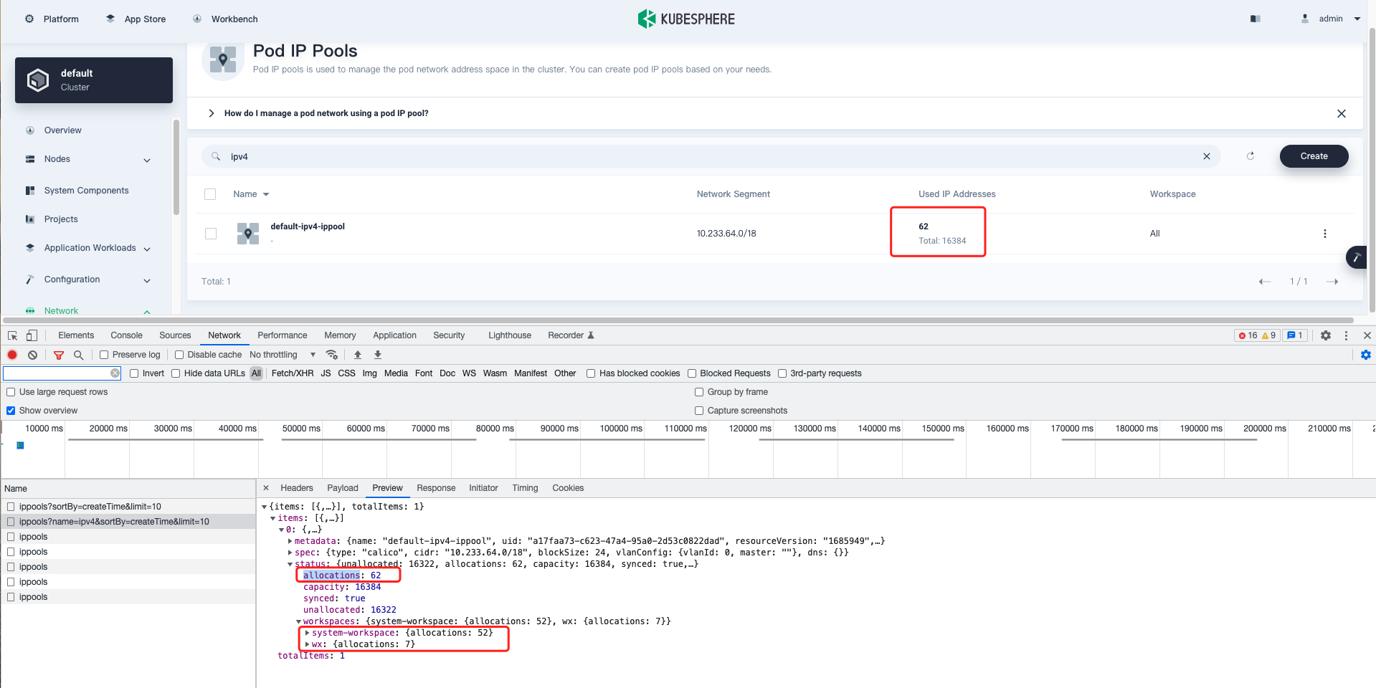This screenshot has height=688, width=1376.
Task: Uncheck the Show overview option
Action: (x=11, y=410)
